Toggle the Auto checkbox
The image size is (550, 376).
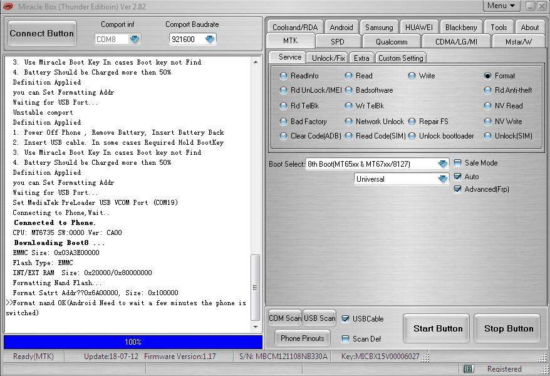(x=457, y=177)
